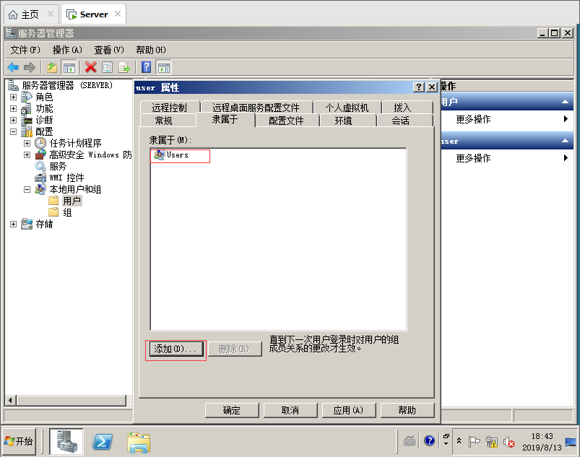The width and height of the screenshot is (580, 457).
Task: Open toolbar Help question mark icon
Action: (x=146, y=67)
